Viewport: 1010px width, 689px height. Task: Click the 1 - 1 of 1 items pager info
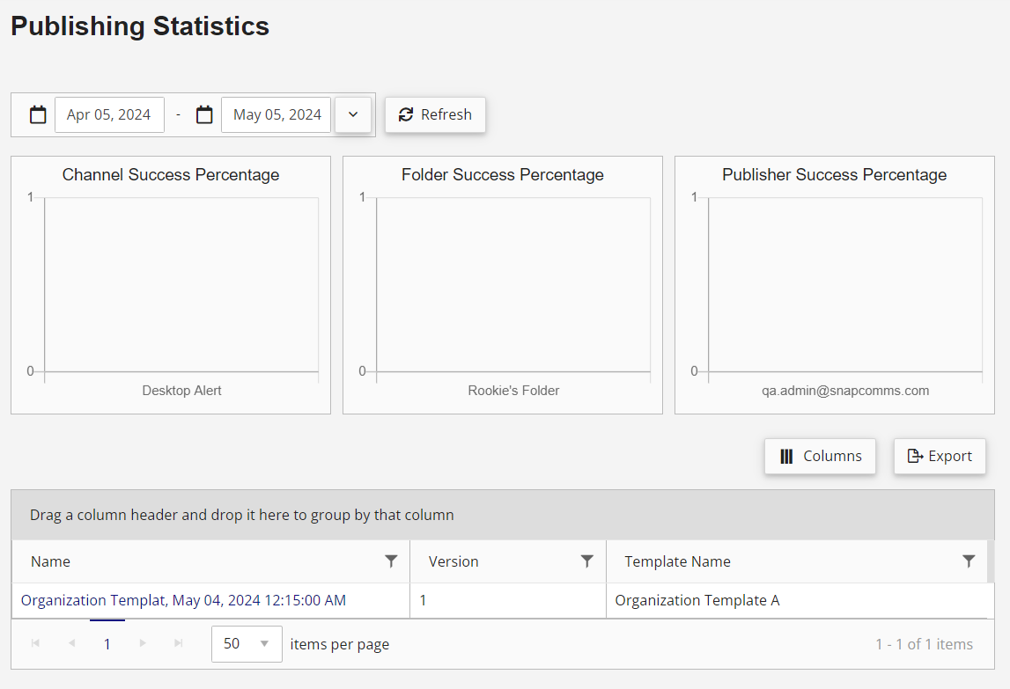[x=924, y=644]
